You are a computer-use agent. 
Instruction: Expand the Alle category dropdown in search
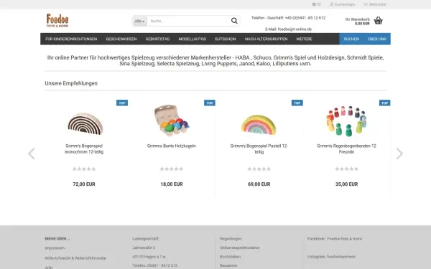[x=139, y=21]
